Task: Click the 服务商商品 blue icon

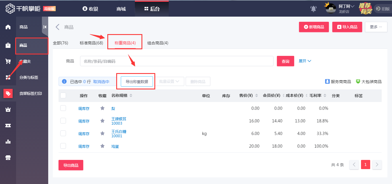Action: tap(328, 81)
